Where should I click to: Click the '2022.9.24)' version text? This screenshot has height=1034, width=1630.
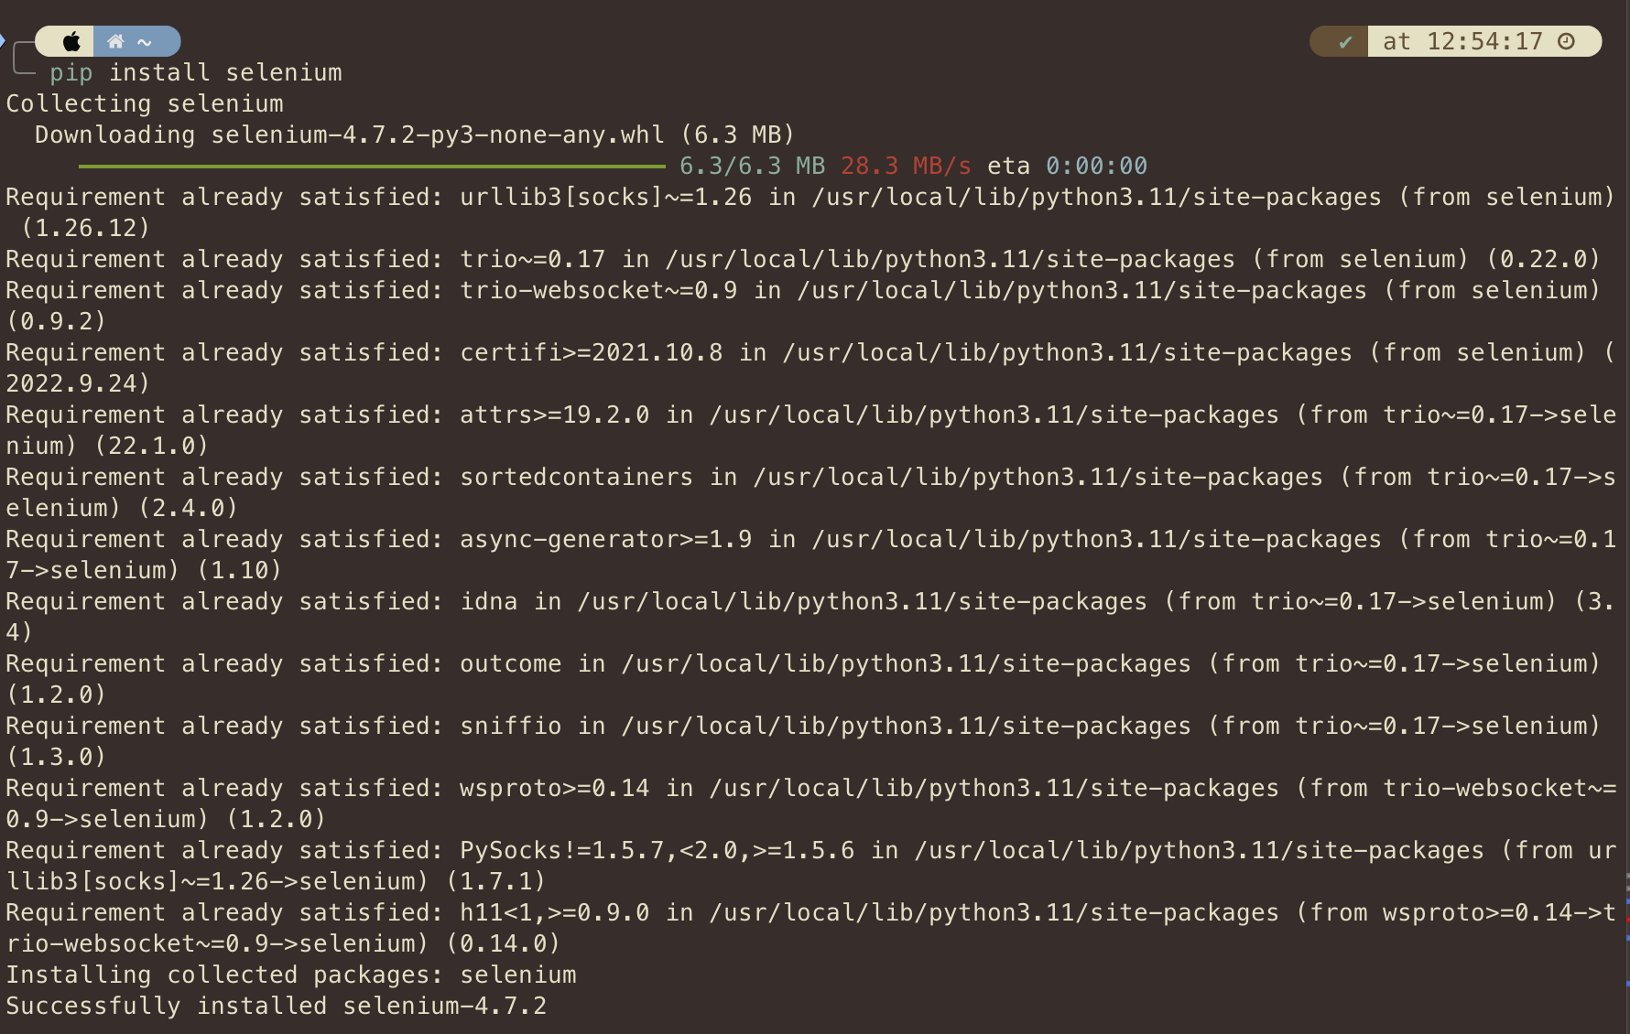pyautogui.click(x=79, y=383)
